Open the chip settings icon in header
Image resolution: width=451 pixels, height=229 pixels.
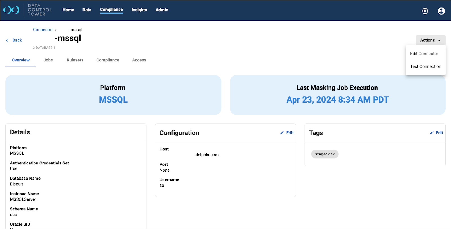pyautogui.click(x=425, y=11)
